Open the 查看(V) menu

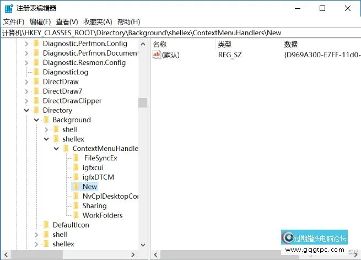[67, 22]
